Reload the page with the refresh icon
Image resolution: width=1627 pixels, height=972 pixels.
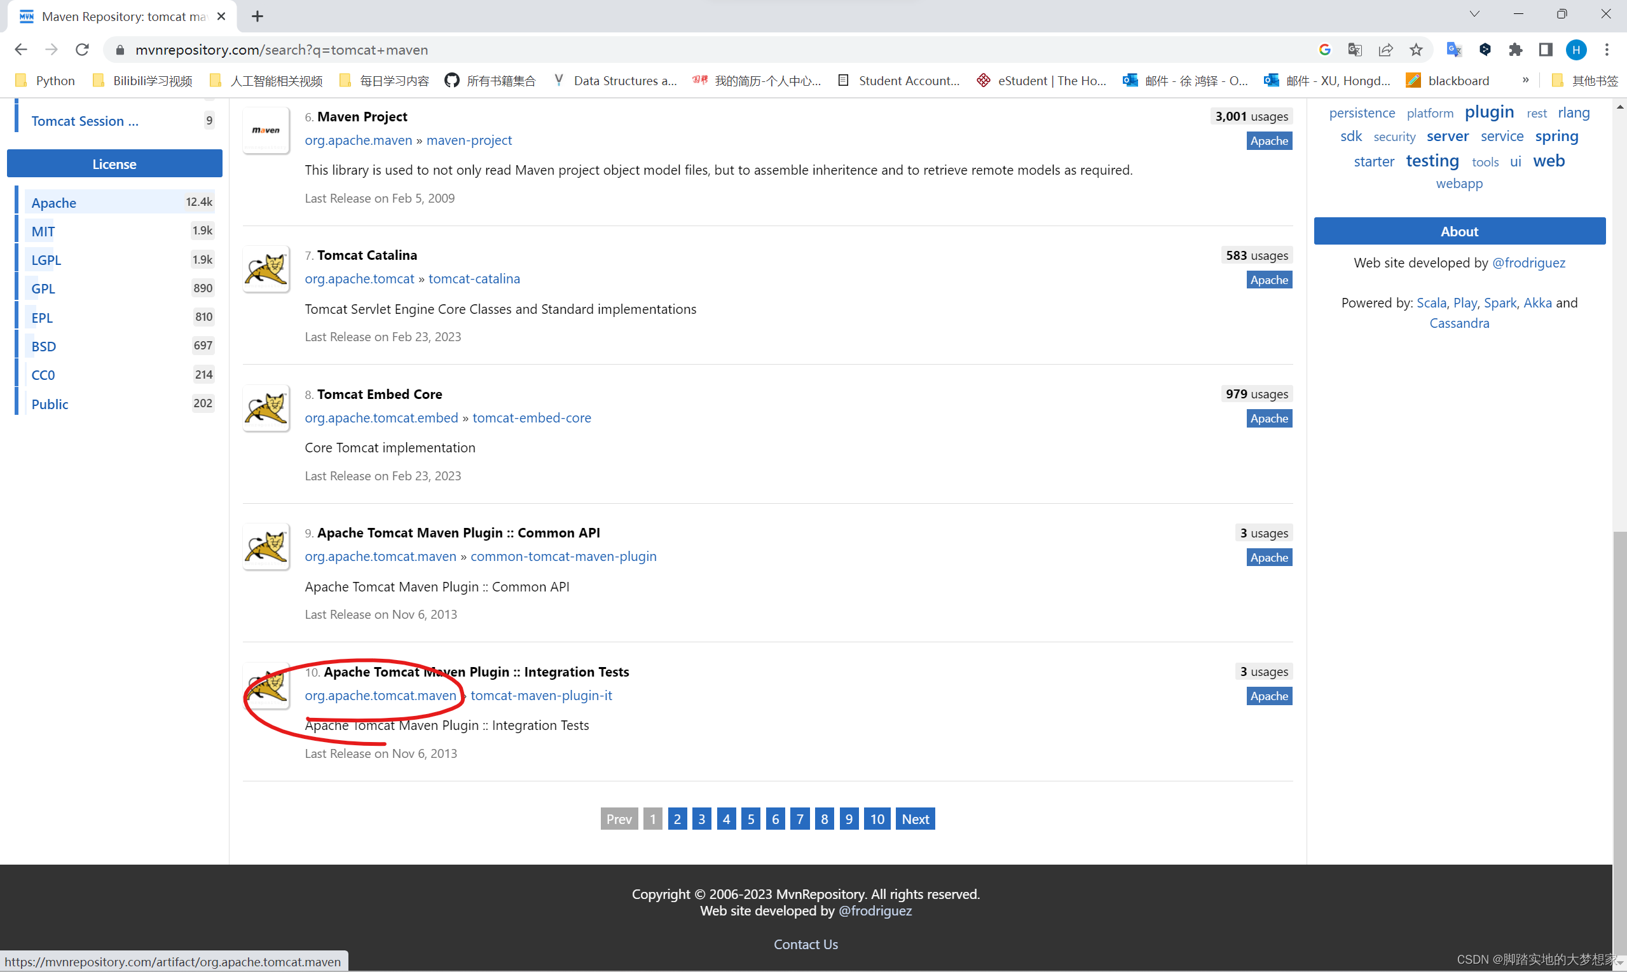click(x=82, y=50)
